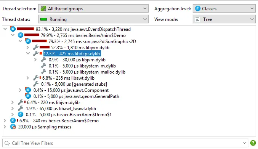Select the 65,000 µs libawt_lwawt.dylib row
This screenshot has height=149, width=258.
point(61,108)
